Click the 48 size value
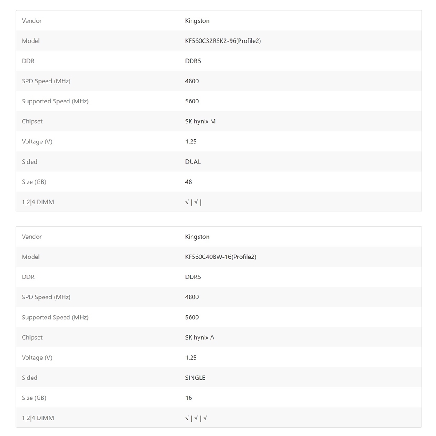 [x=188, y=182]
